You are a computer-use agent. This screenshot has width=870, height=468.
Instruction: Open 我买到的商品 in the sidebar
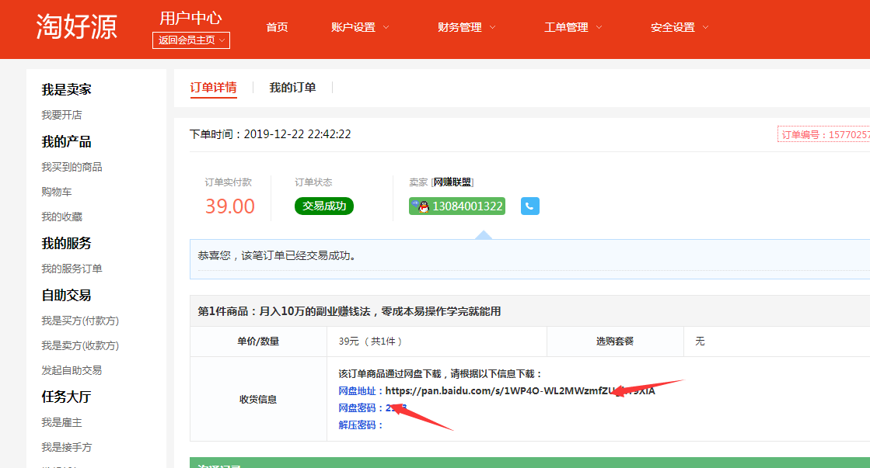coord(72,167)
